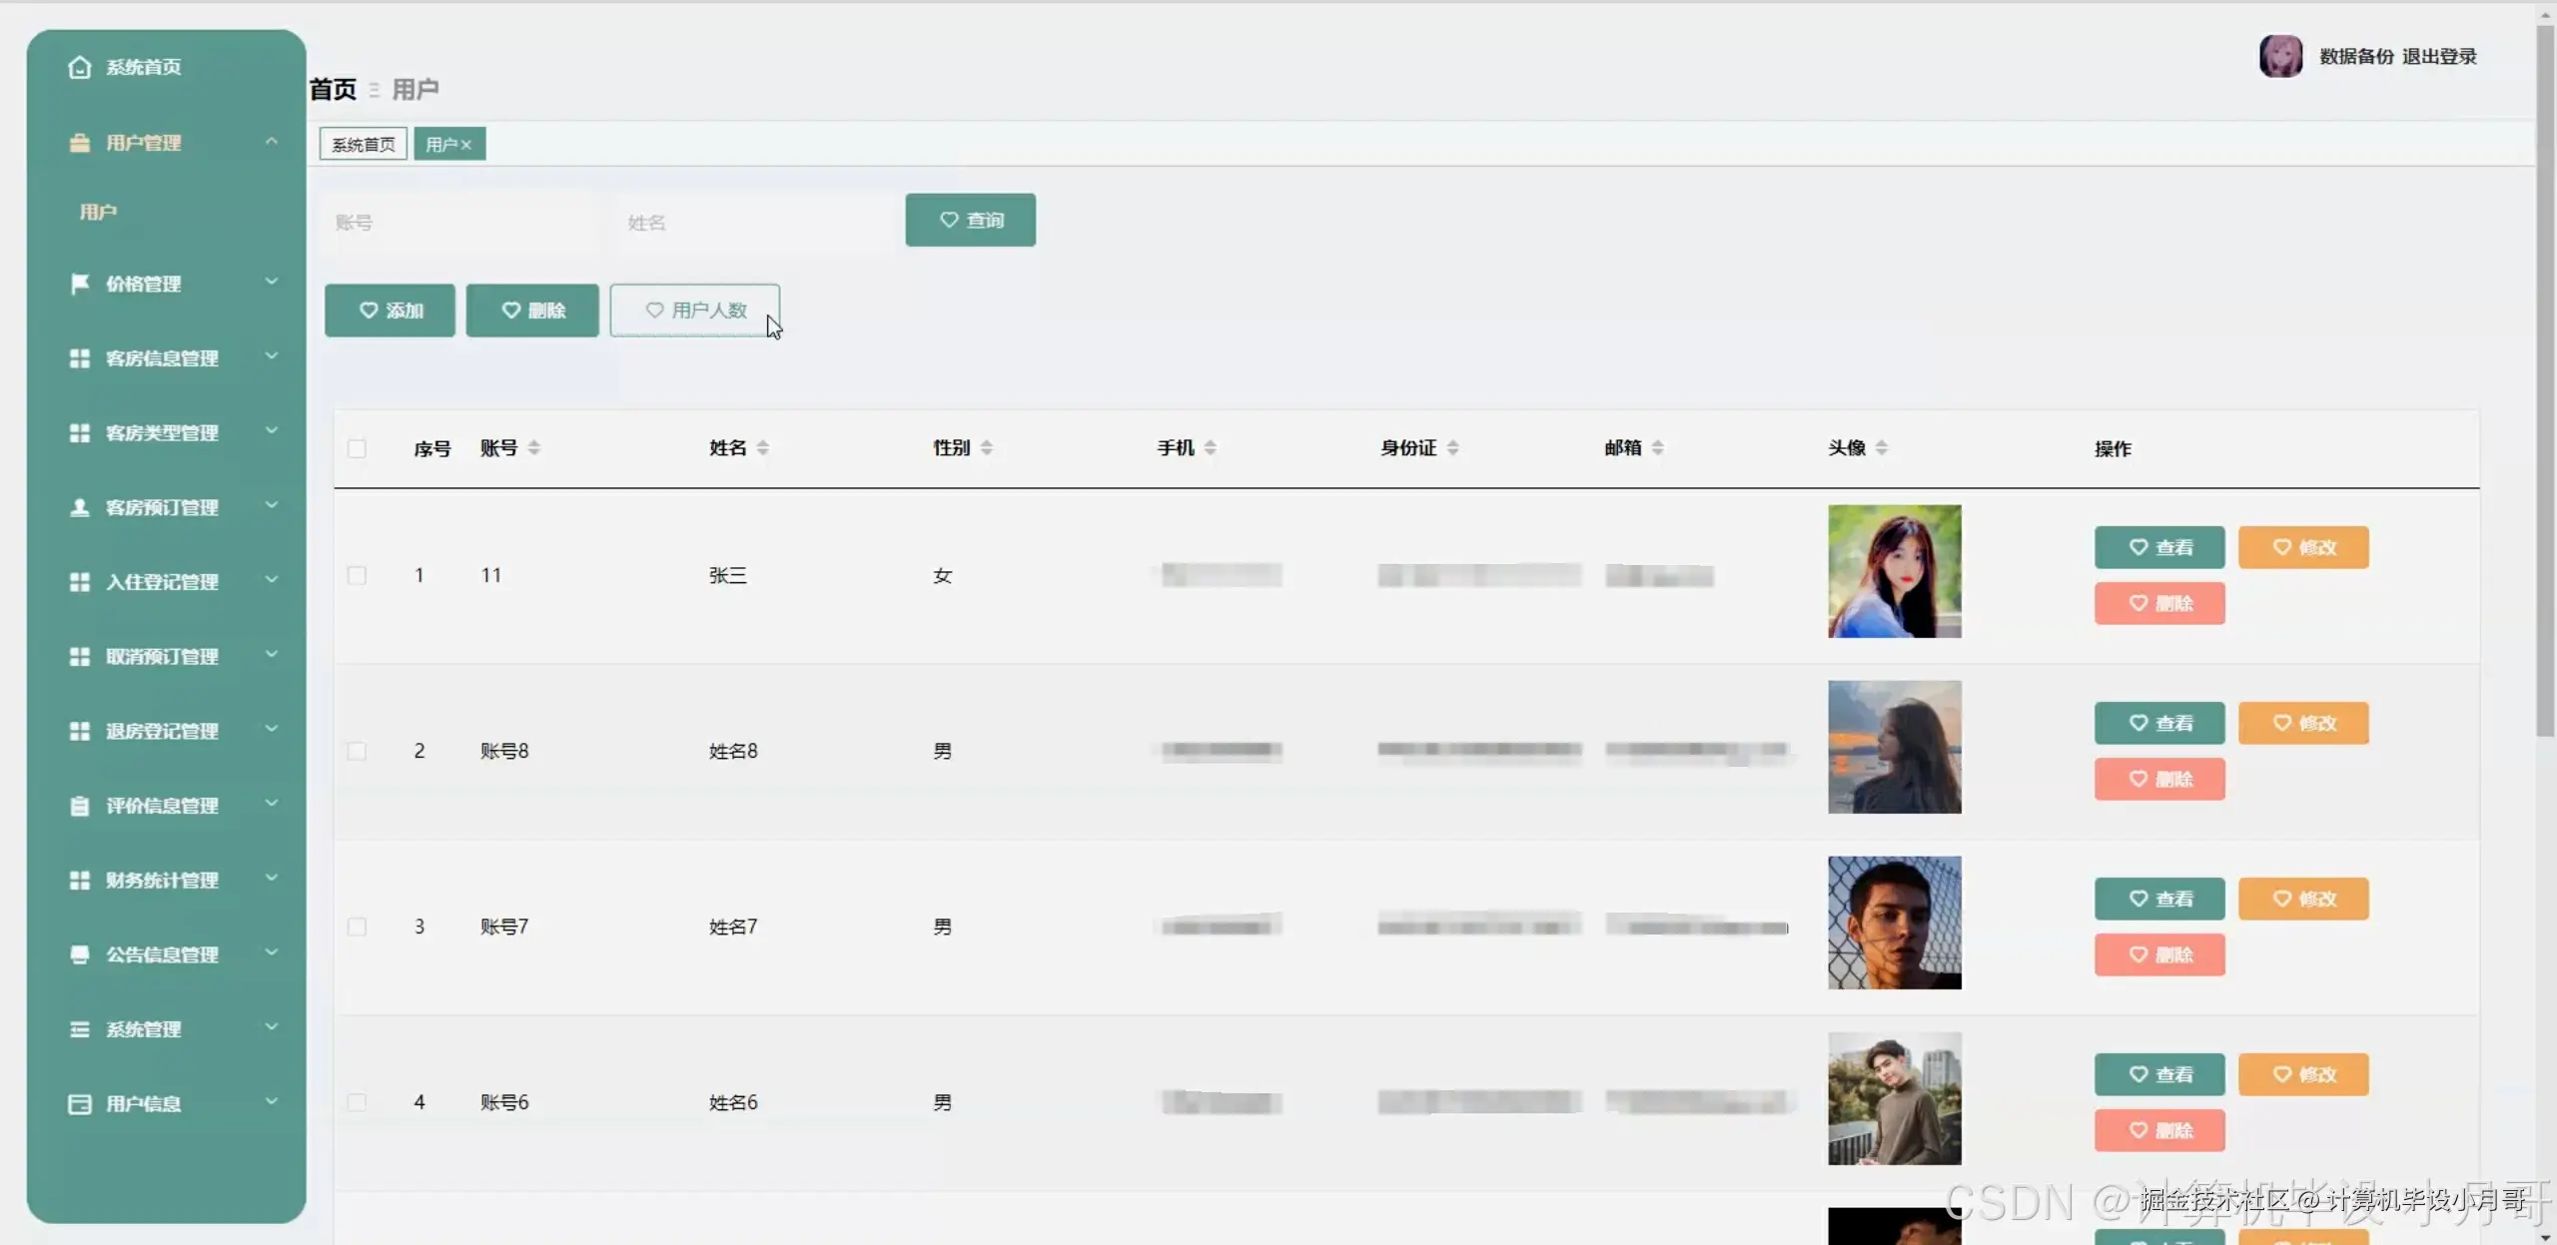Sort the table by 账号 column arrows
The width and height of the screenshot is (2557, 1245).
534,448
